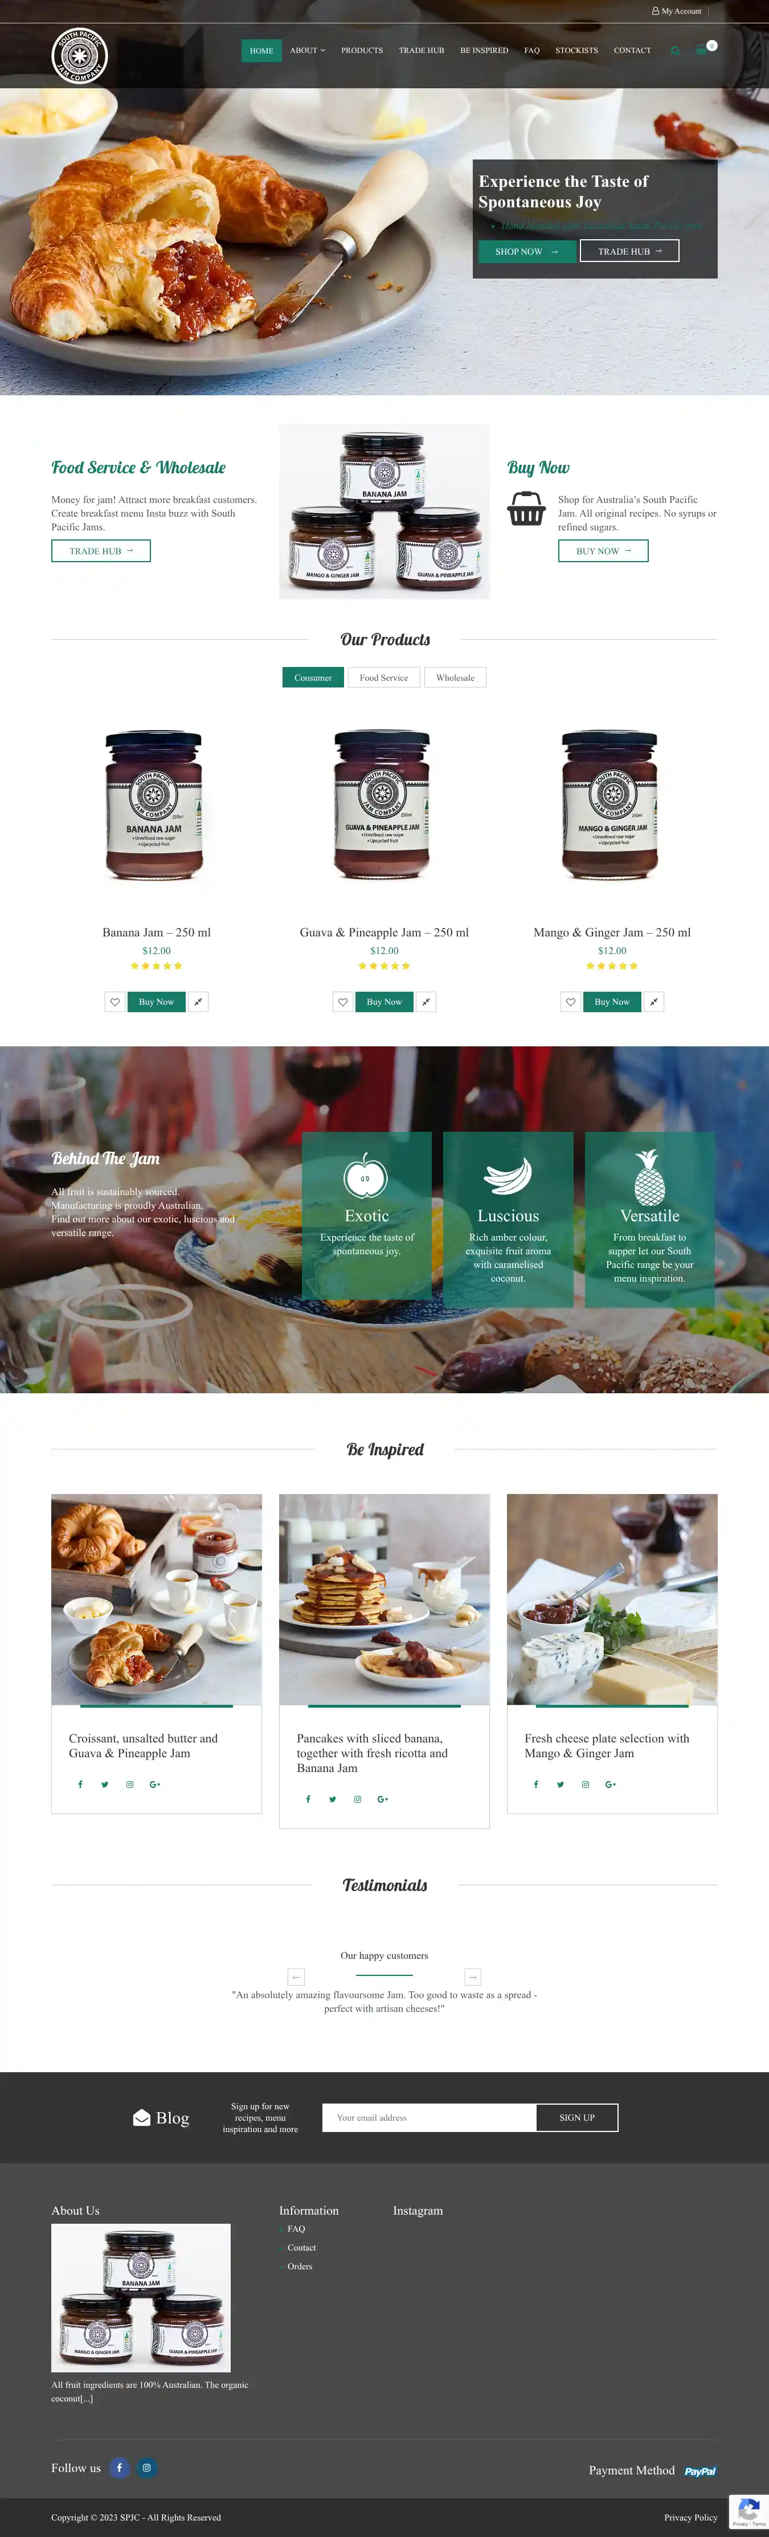Open the Exotic feature card
The width and height of the screenshot is (769, 2537).
click(366, 1220)
